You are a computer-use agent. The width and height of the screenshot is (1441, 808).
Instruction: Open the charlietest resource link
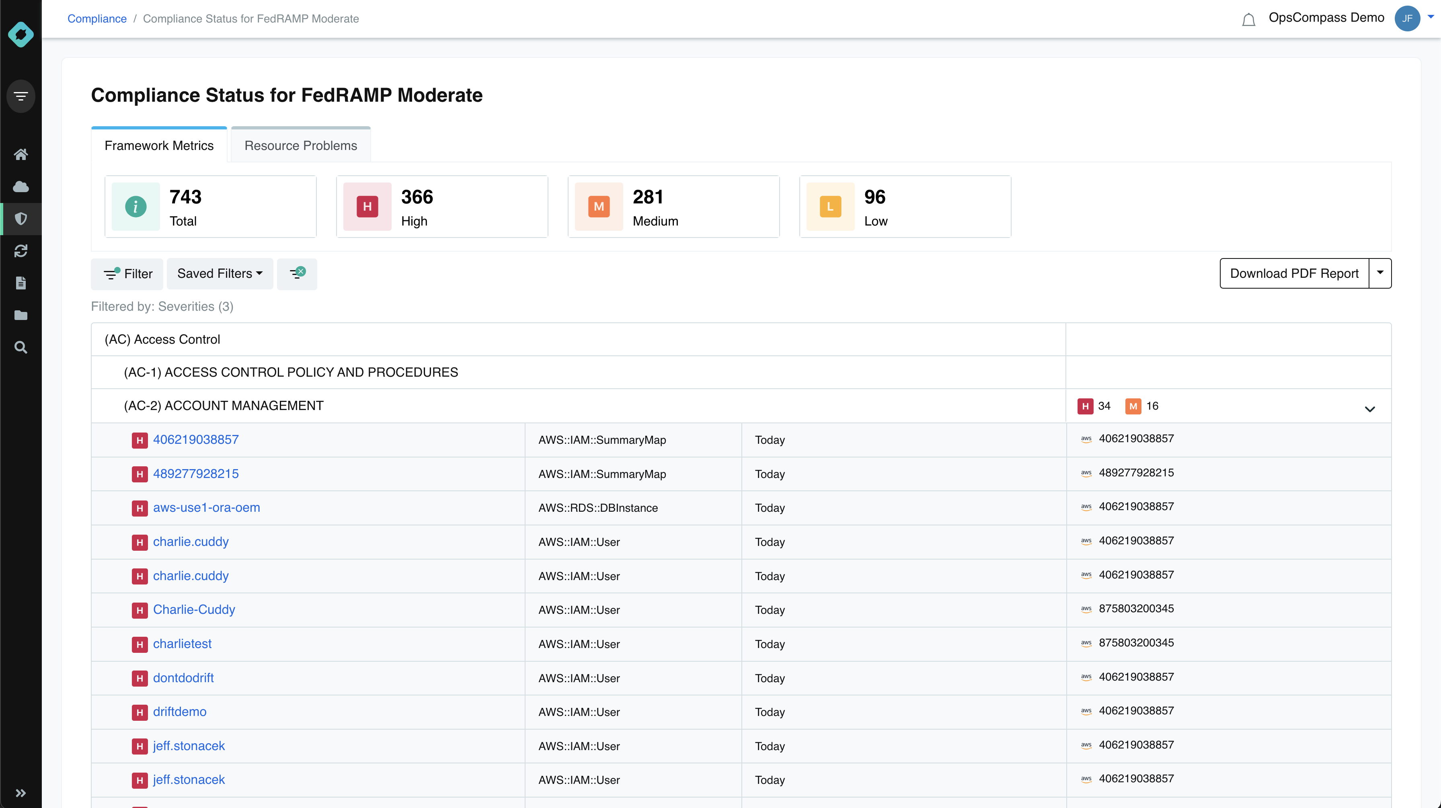click(183, 644)
